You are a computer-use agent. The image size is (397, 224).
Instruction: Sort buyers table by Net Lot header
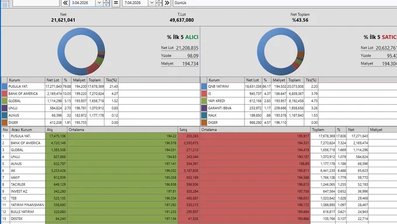(x=54, y=80)
